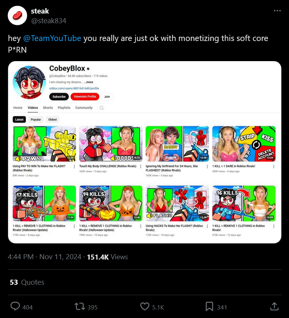The image size is (289, 318).
Task: Click the red Viewstats Profile button
Action: [85, 97]
